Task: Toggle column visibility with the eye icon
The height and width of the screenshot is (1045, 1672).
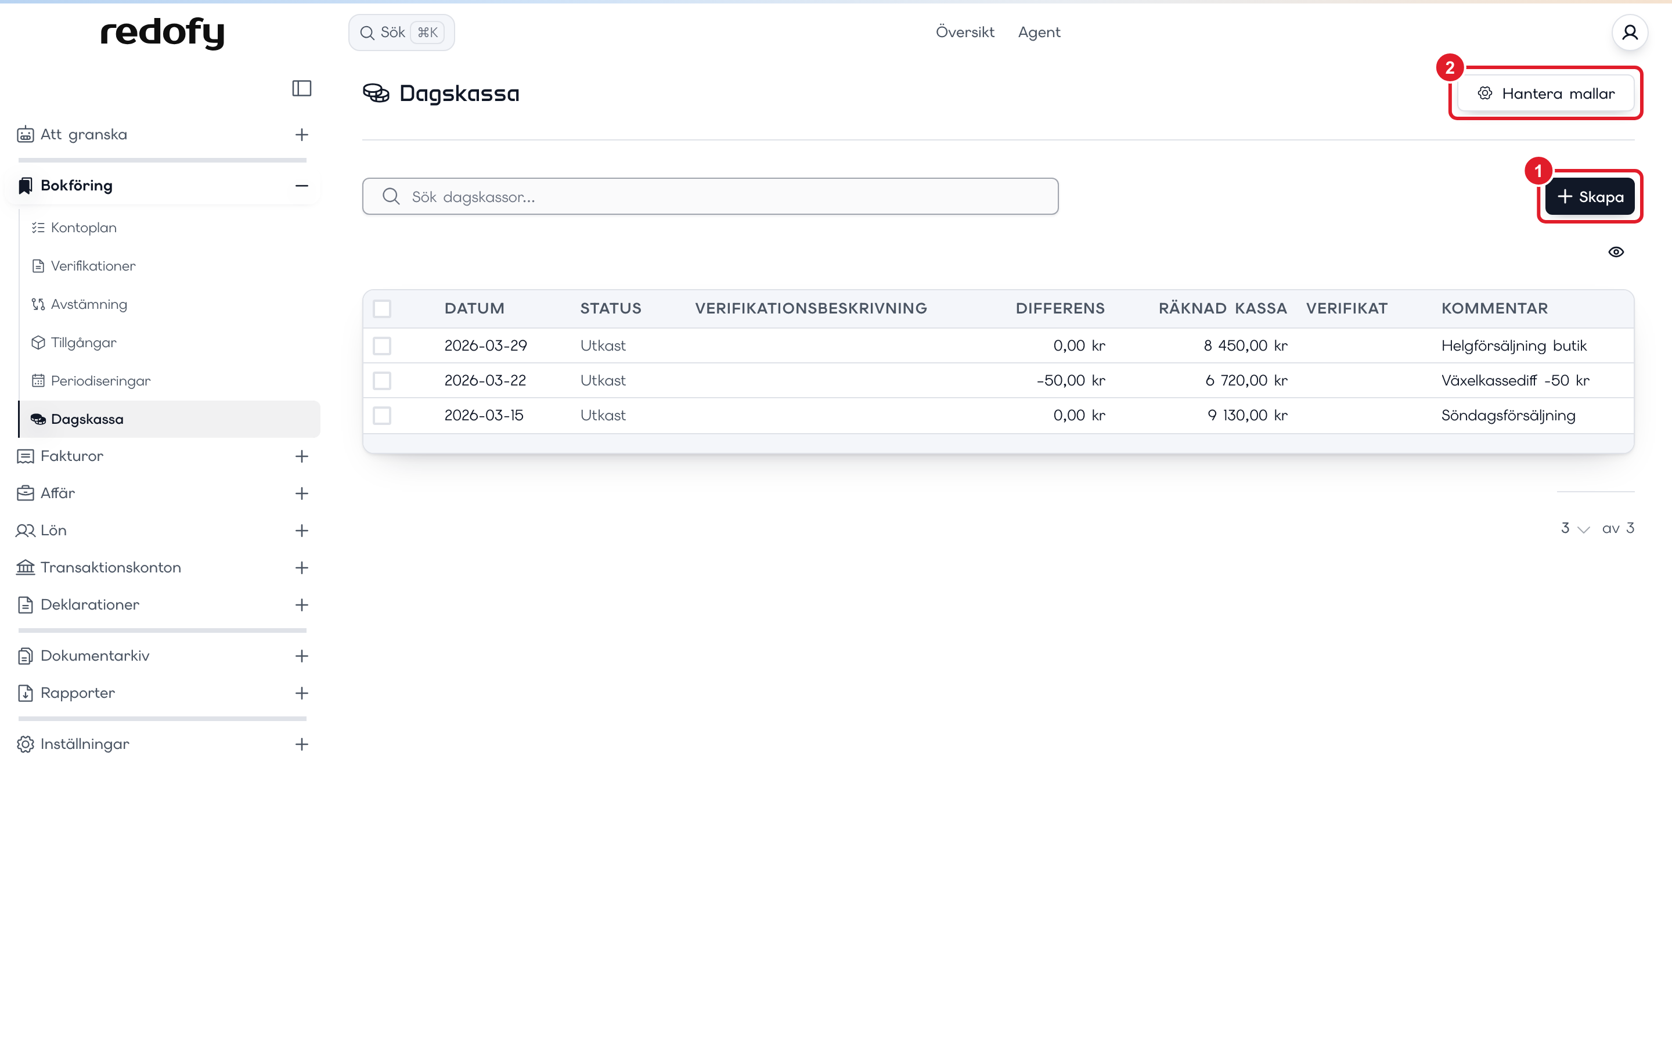Action: 1616,253
